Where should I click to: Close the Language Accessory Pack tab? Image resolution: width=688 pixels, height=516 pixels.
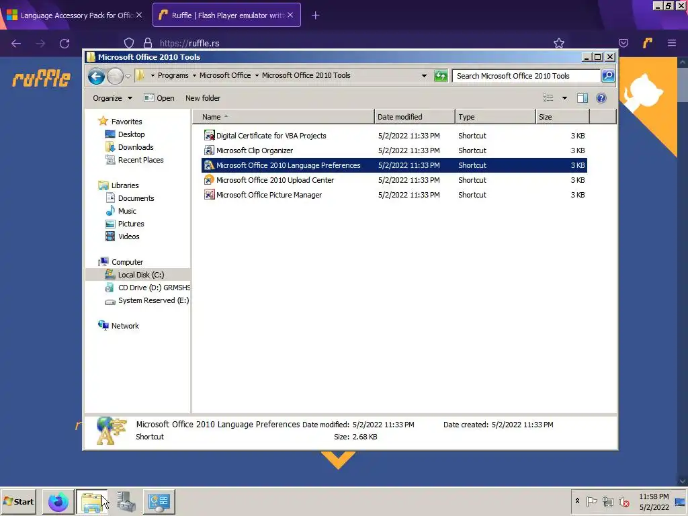pyautogui.click(x=139, y=15)
